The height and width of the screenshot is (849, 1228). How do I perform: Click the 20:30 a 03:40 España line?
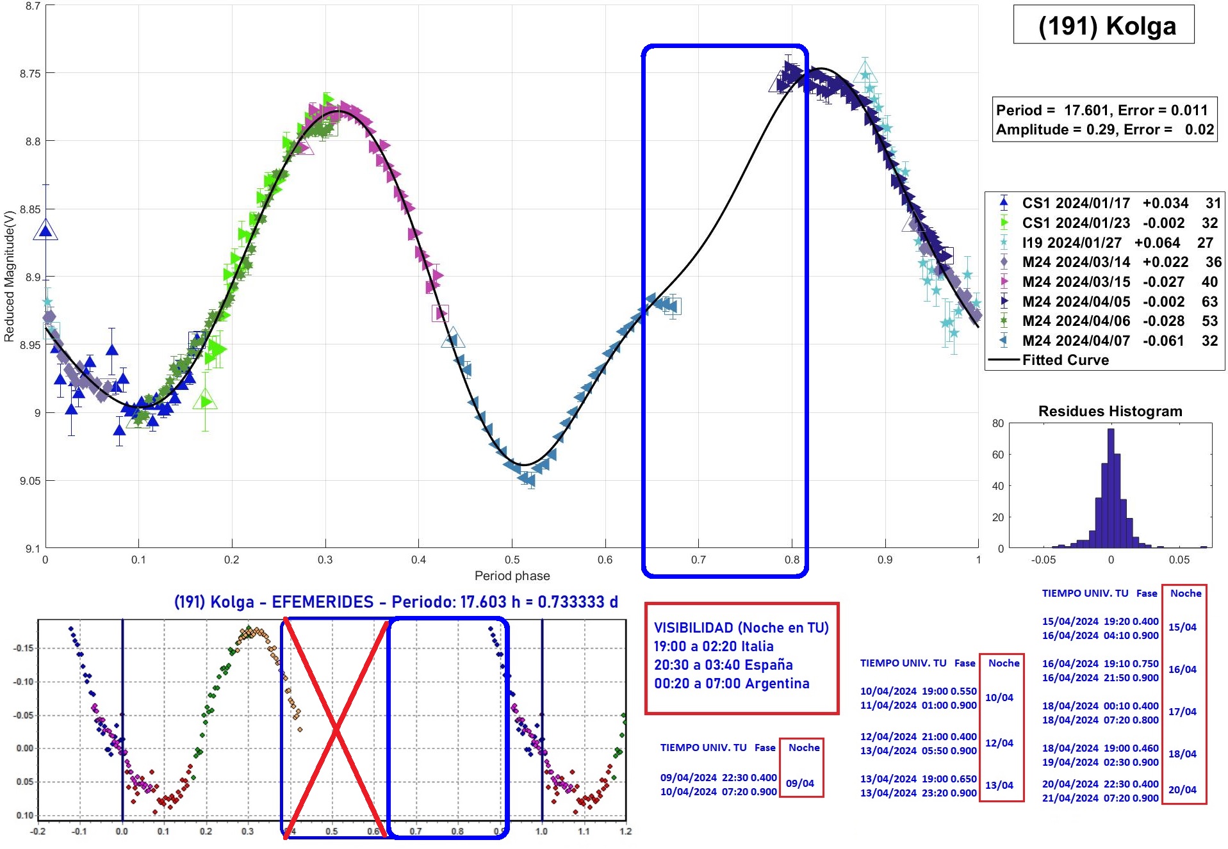coord(723,665)
